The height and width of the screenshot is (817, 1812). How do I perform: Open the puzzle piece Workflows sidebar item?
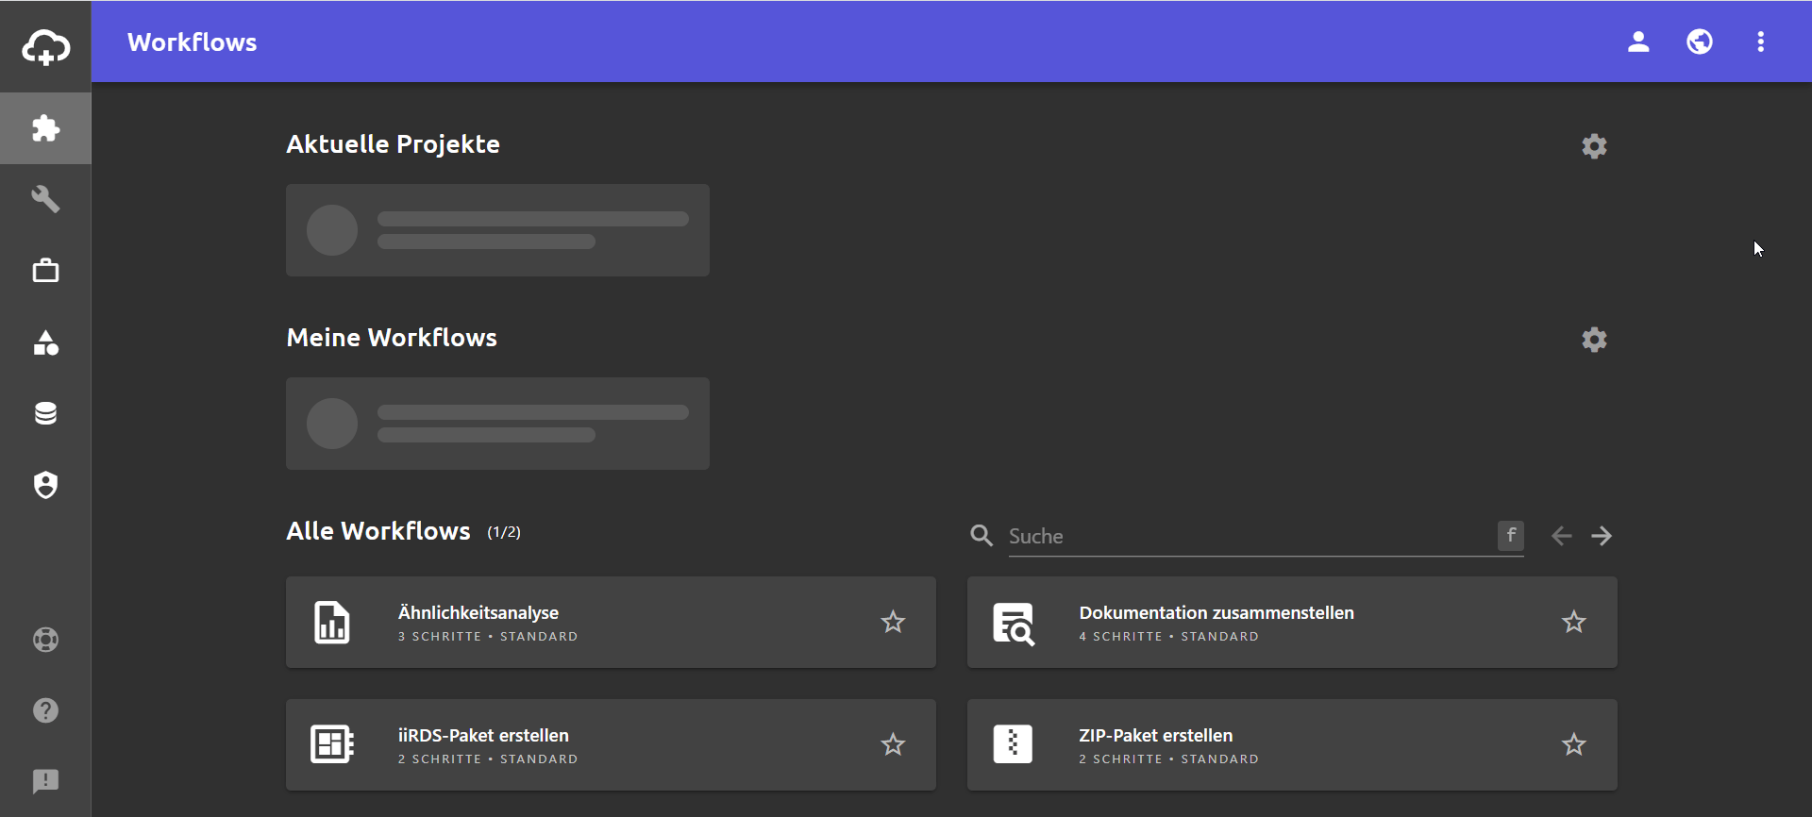click(x=45, y=128)
